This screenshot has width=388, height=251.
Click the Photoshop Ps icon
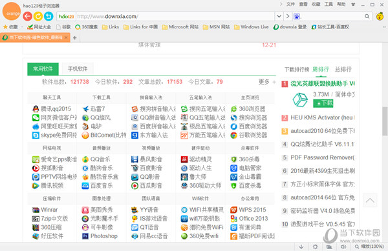click(x=85, y=236)
